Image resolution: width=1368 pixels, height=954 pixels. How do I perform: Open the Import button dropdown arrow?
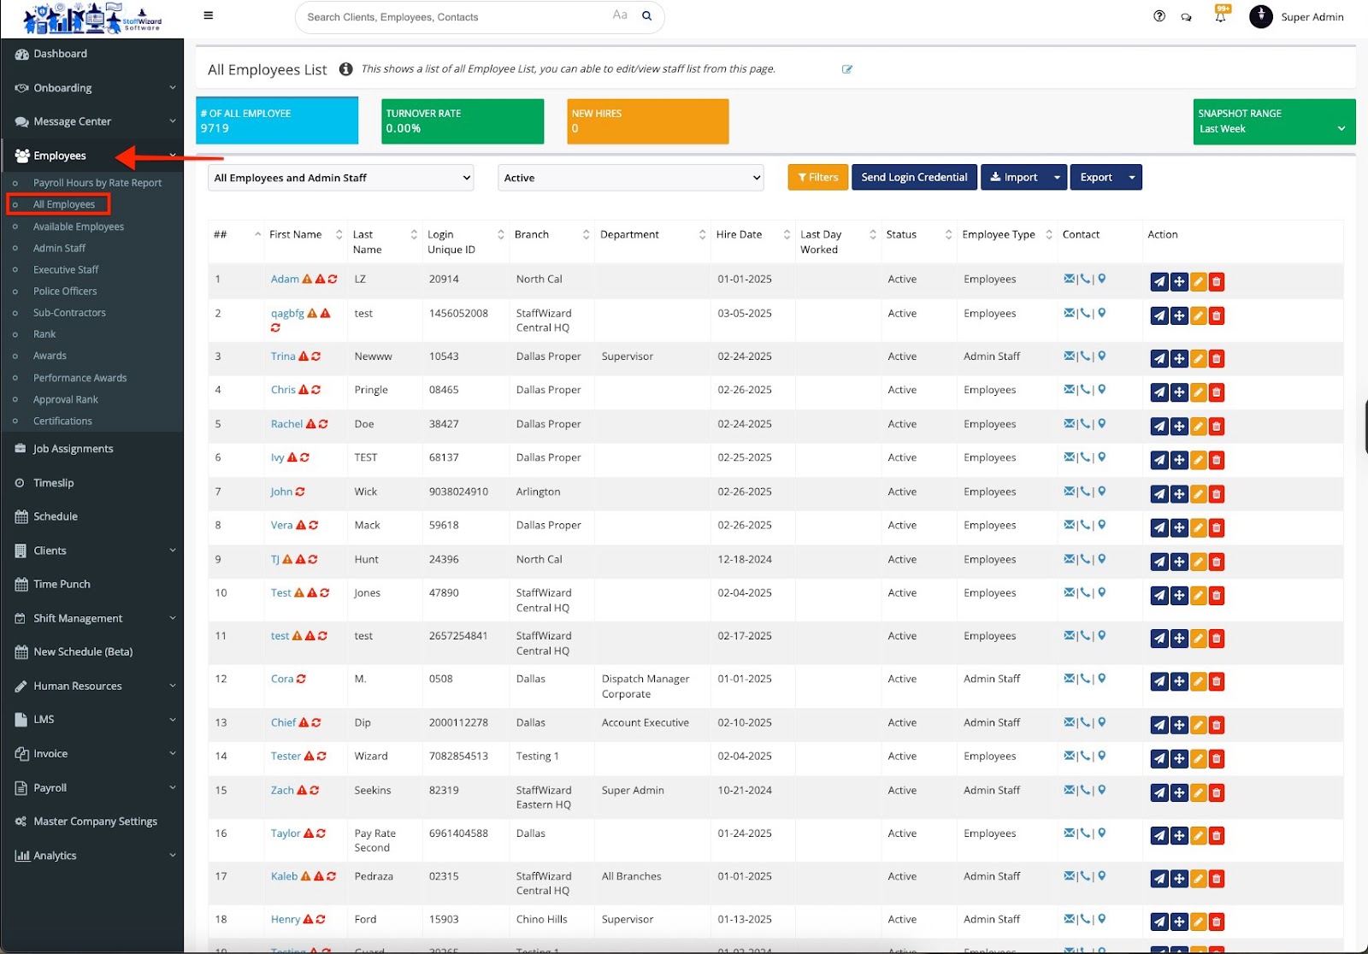[1057, 177]
